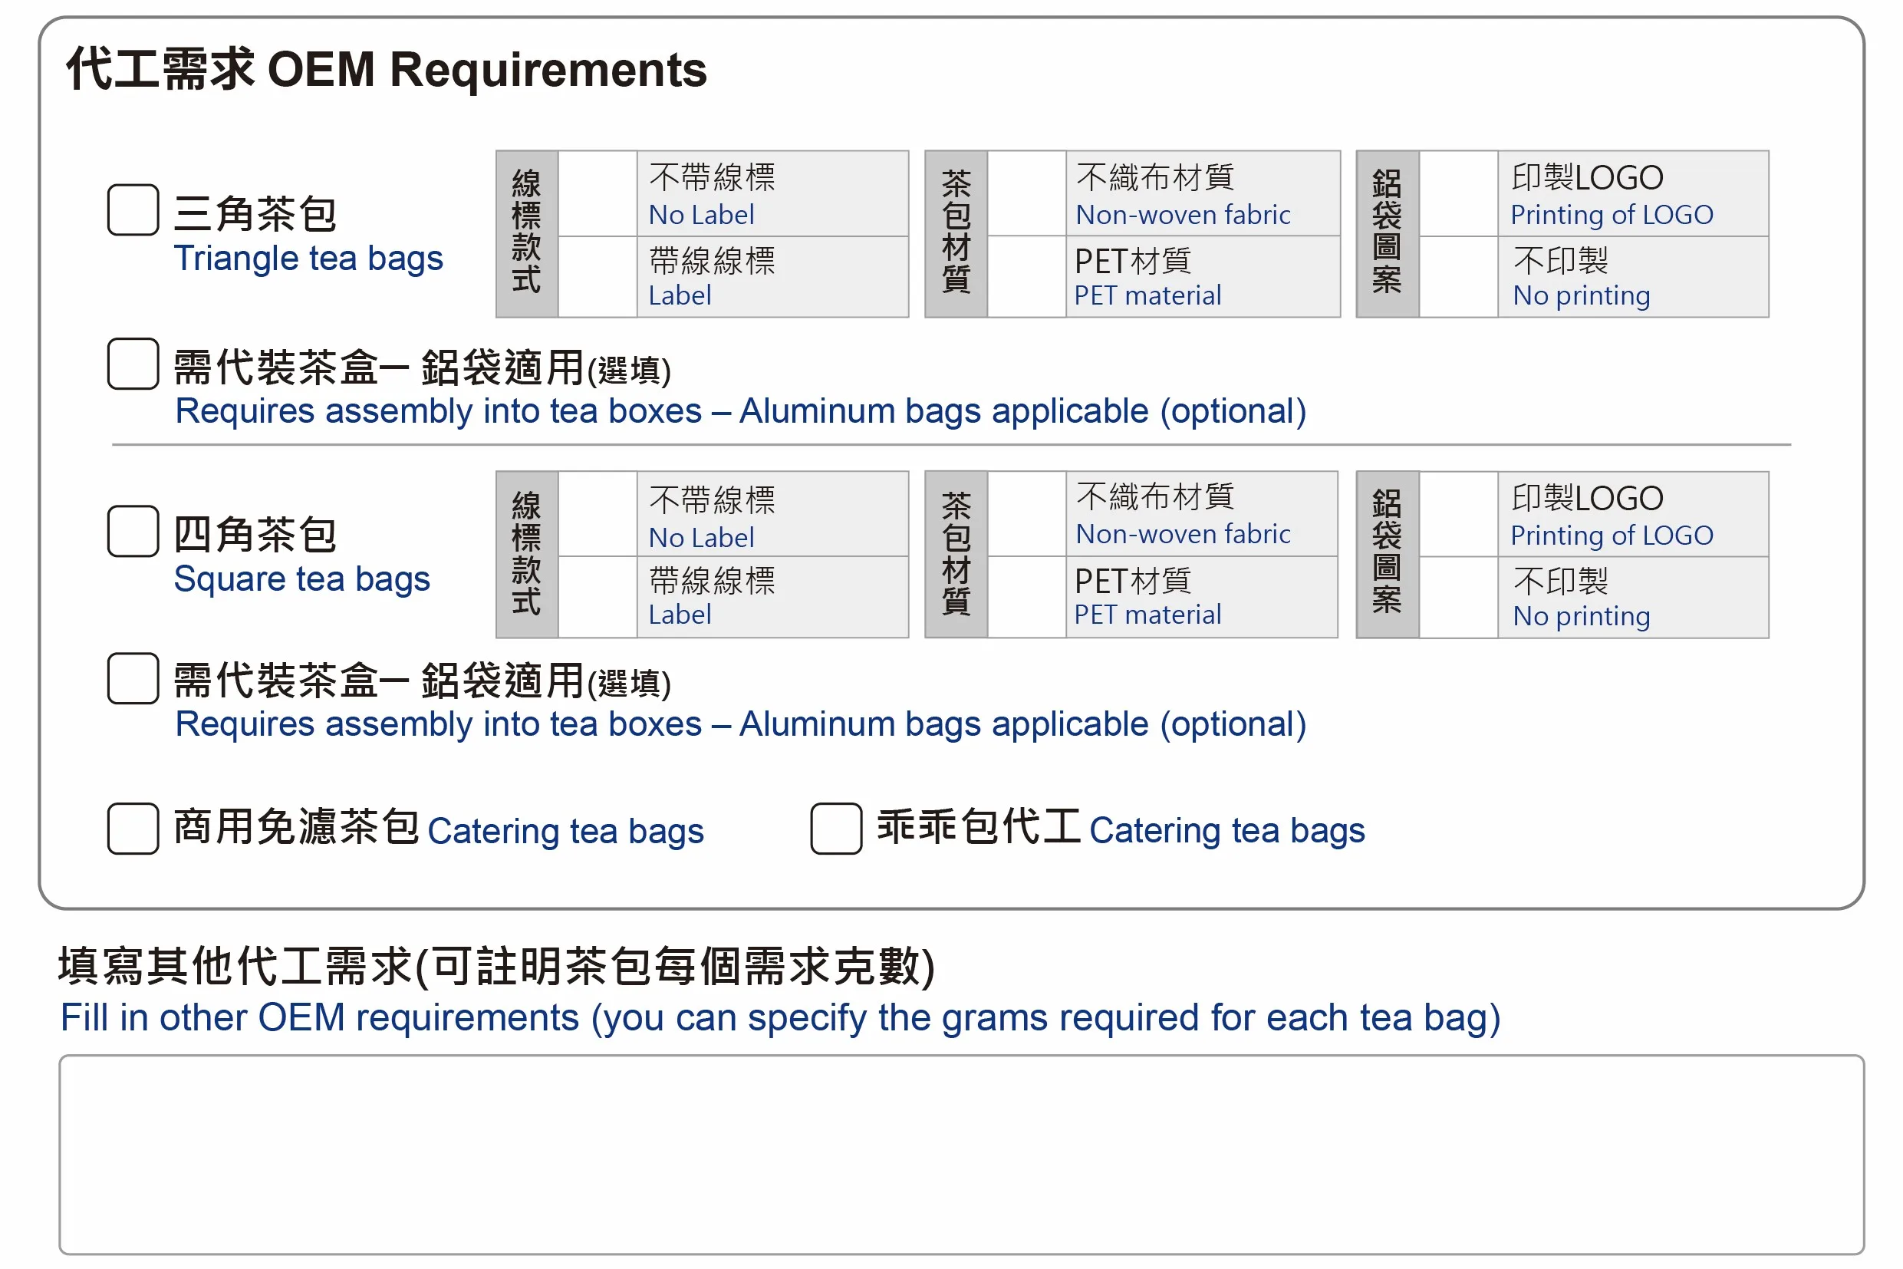Mark Non-woven fabric box for triangle bags
1903x1269 pixels.
coord(1027,194)
